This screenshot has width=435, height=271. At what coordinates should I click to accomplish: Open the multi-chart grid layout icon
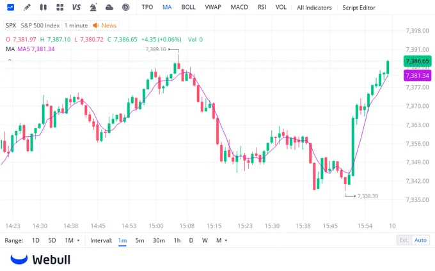pyautogui.click(x=60, y=7)
